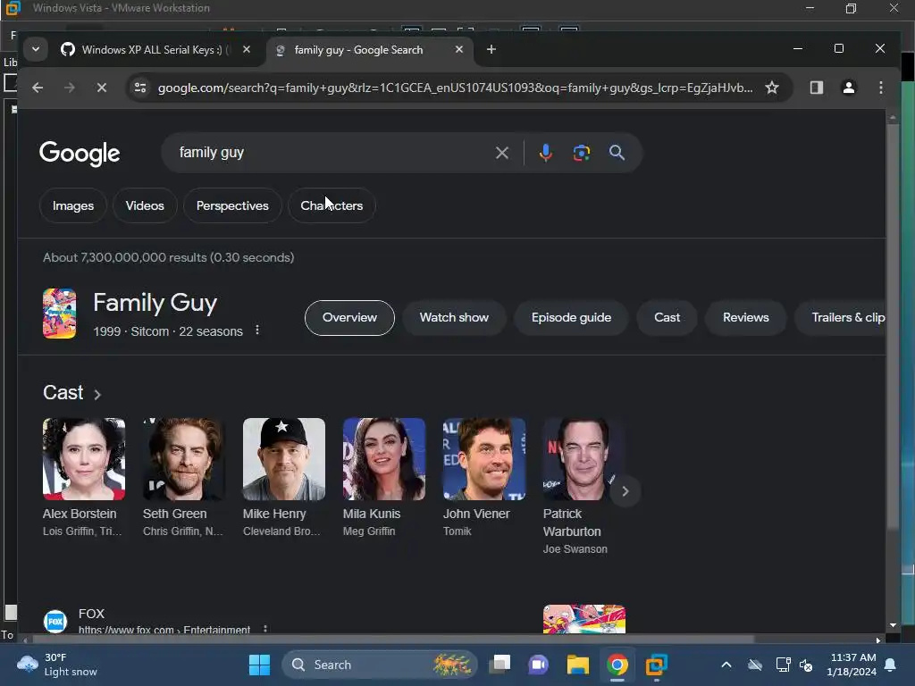
Task: Filter results by Images
Action: (73, 205)
